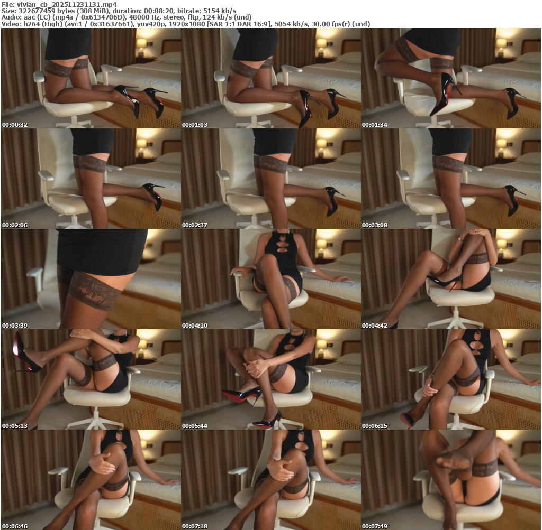Select the frame at 00:03:08
542x530 pixels.
[x=451, y=179]
